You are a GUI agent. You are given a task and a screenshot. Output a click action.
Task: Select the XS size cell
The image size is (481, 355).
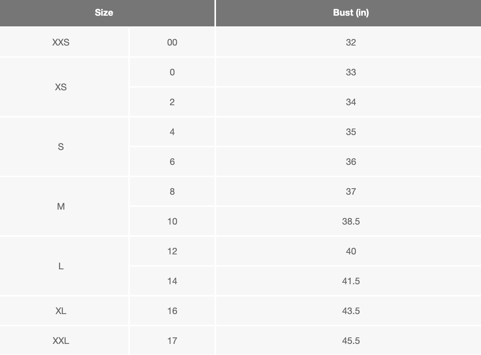click(x=61, y=87)
